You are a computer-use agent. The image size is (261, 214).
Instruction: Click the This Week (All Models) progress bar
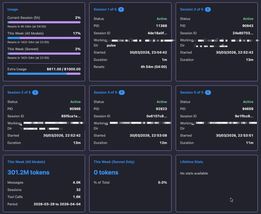44,38
